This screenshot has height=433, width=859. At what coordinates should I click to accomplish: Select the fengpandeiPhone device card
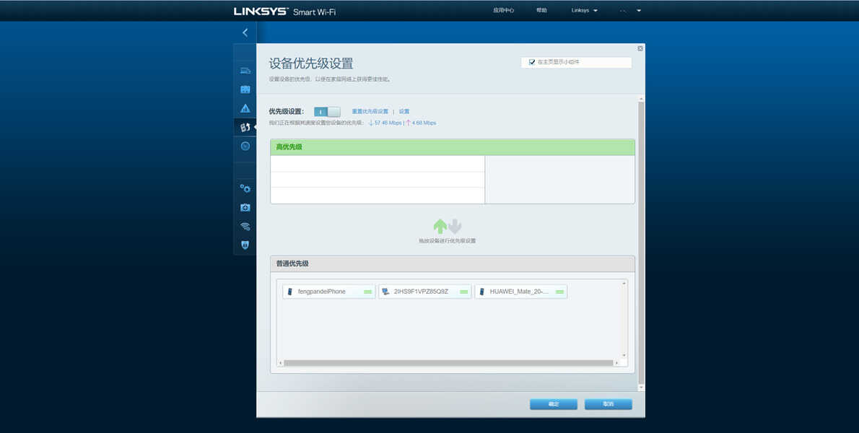click(x=328, y=292)
